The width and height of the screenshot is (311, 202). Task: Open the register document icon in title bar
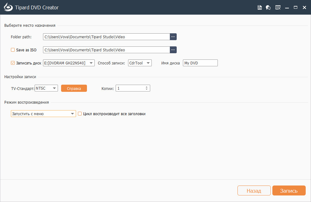click(x=260, y=7)
